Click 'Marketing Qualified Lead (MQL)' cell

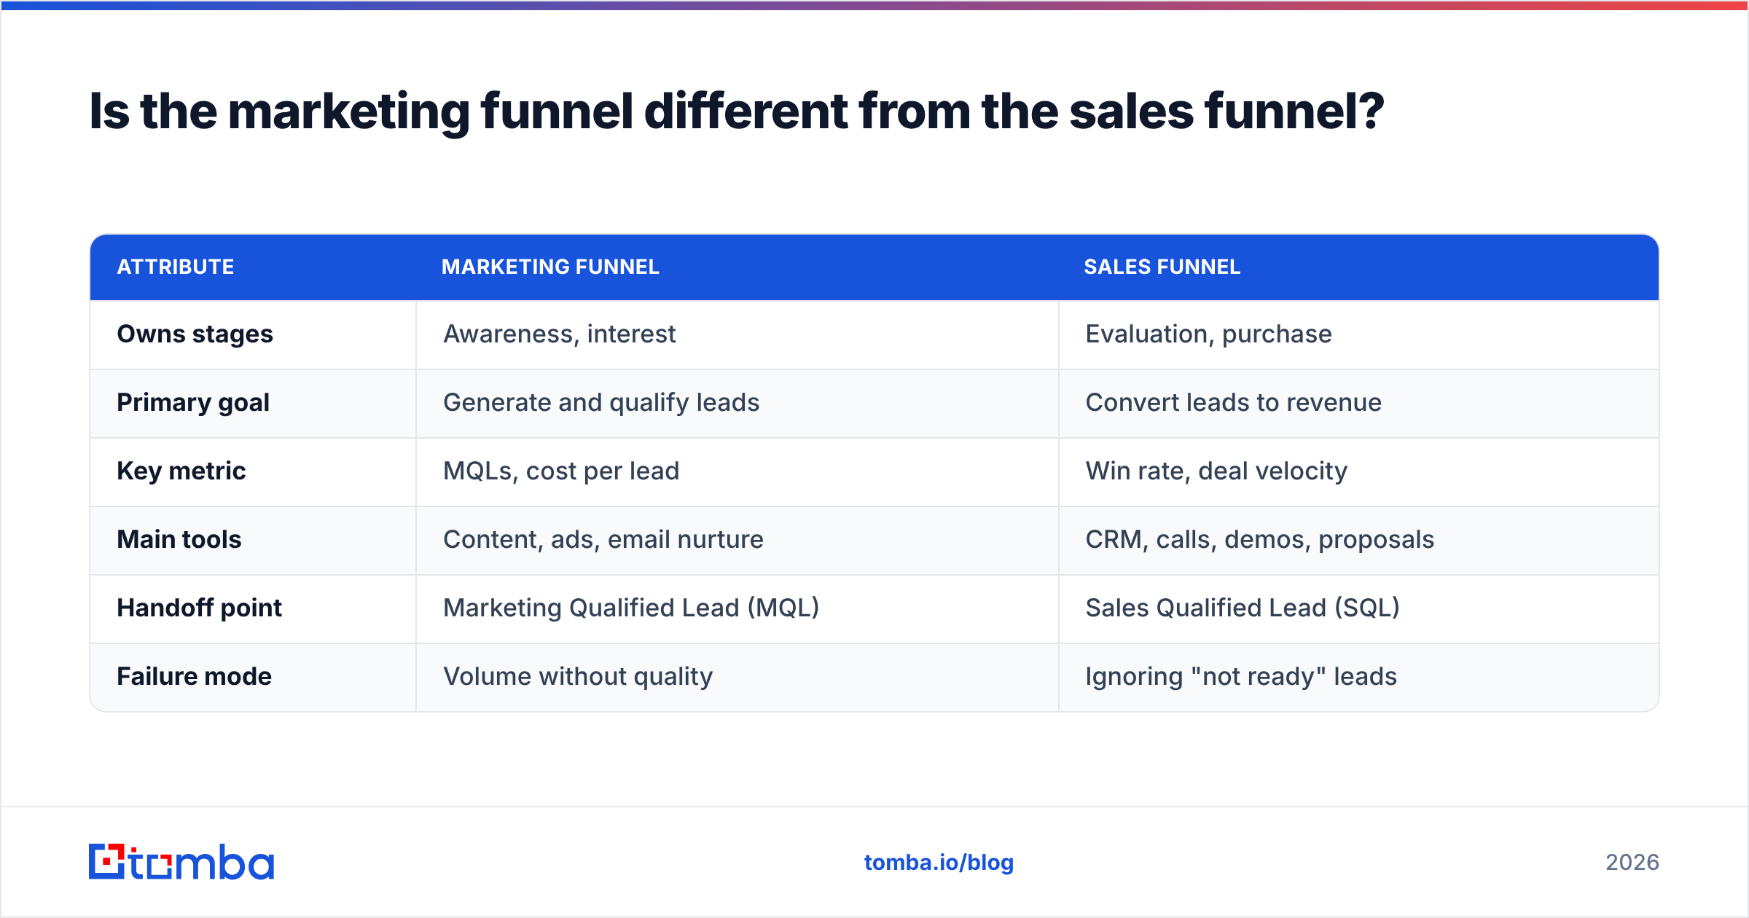click(737, 608)
